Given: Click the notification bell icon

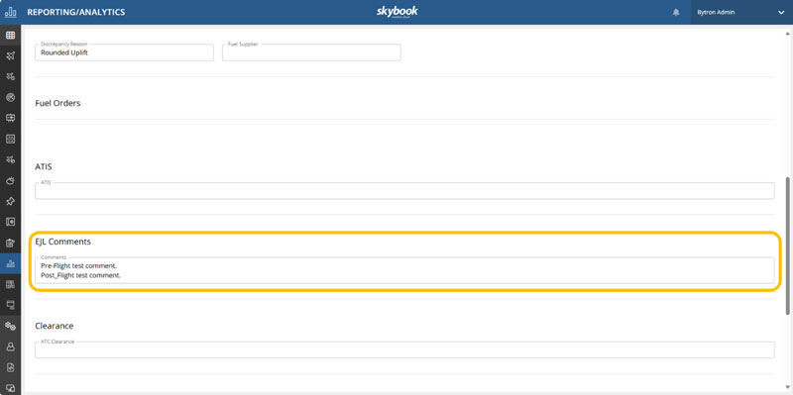Looking at the screenshot, I should pyautogui.click(x=676, y=12).
